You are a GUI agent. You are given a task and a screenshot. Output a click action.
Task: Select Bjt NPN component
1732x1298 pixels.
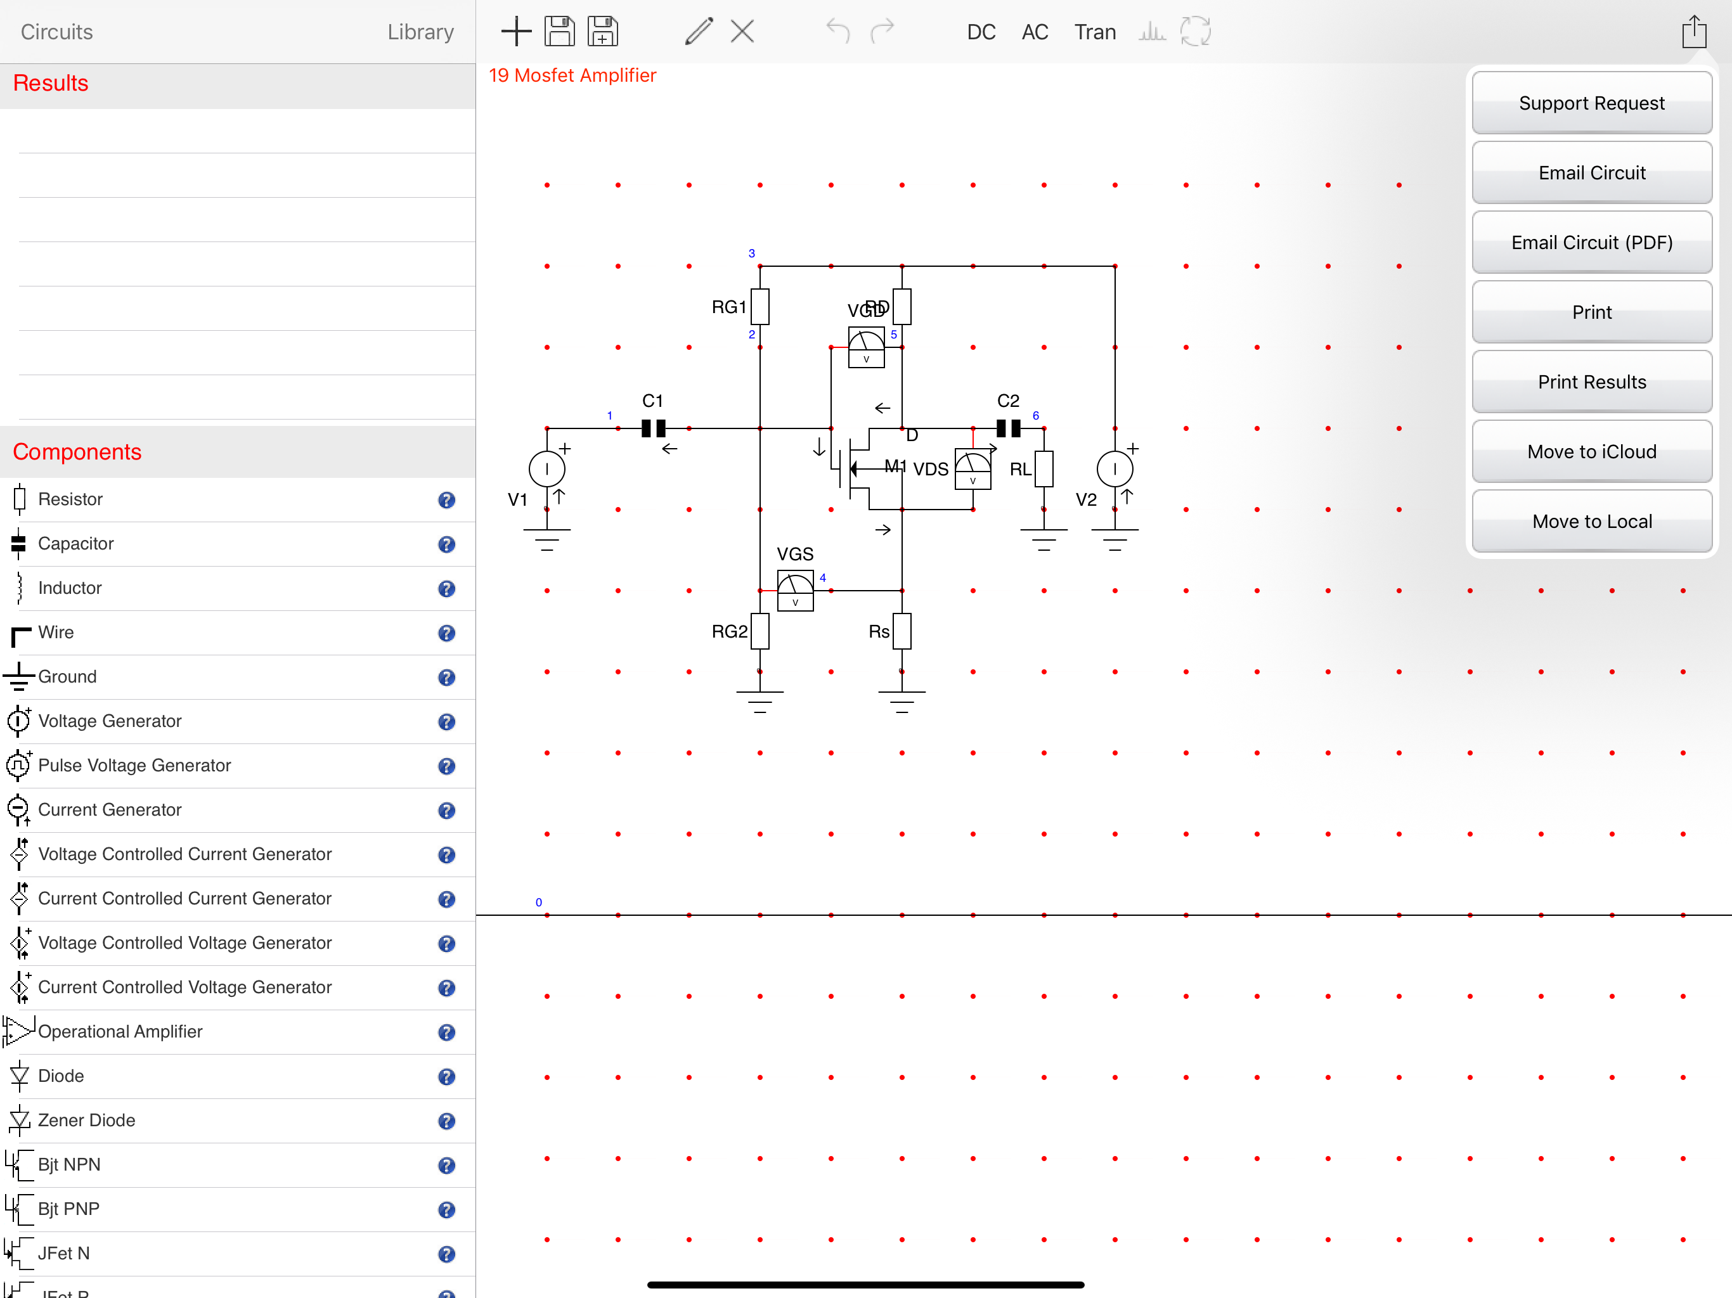237,1165
